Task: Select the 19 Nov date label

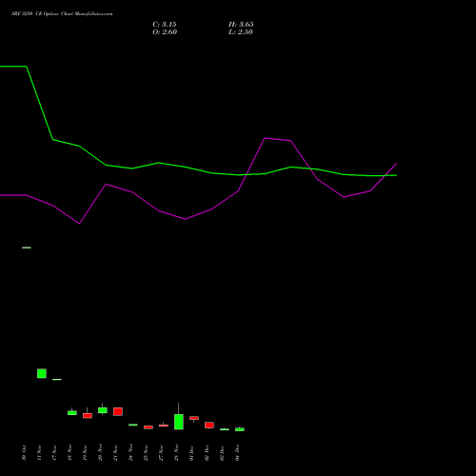Action: coord(85,453)
